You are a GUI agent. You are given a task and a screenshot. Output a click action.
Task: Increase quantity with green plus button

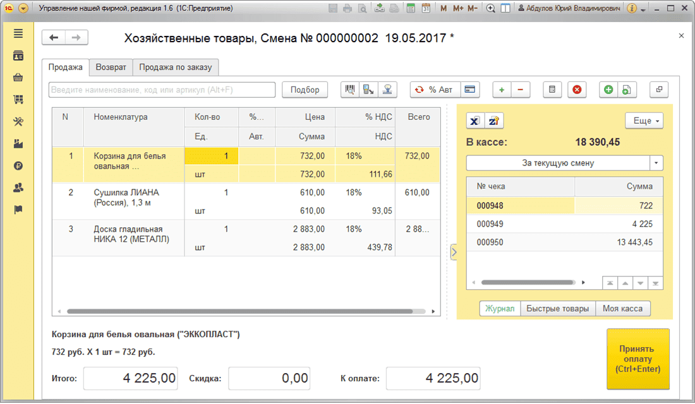coord(502,90)
